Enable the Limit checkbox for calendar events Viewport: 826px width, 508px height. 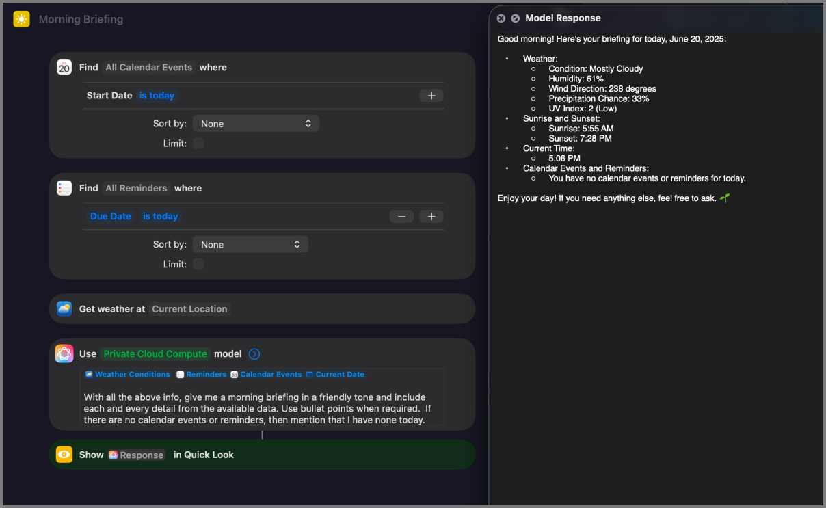[x=198, y=144]
